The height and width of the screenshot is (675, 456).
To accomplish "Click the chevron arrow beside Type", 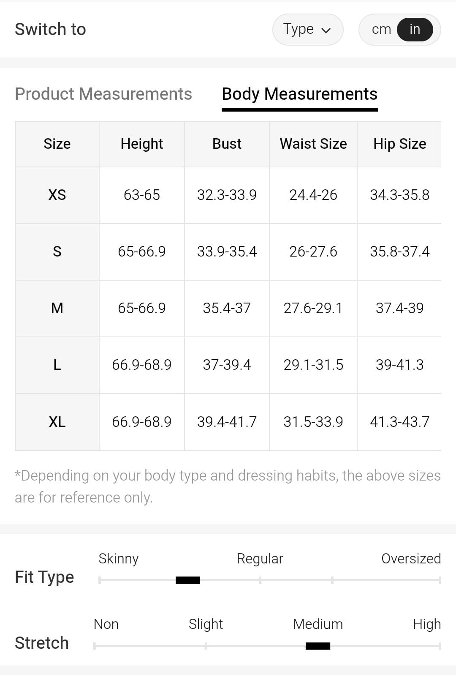I will pyautogui.click(x=326, y=30).
